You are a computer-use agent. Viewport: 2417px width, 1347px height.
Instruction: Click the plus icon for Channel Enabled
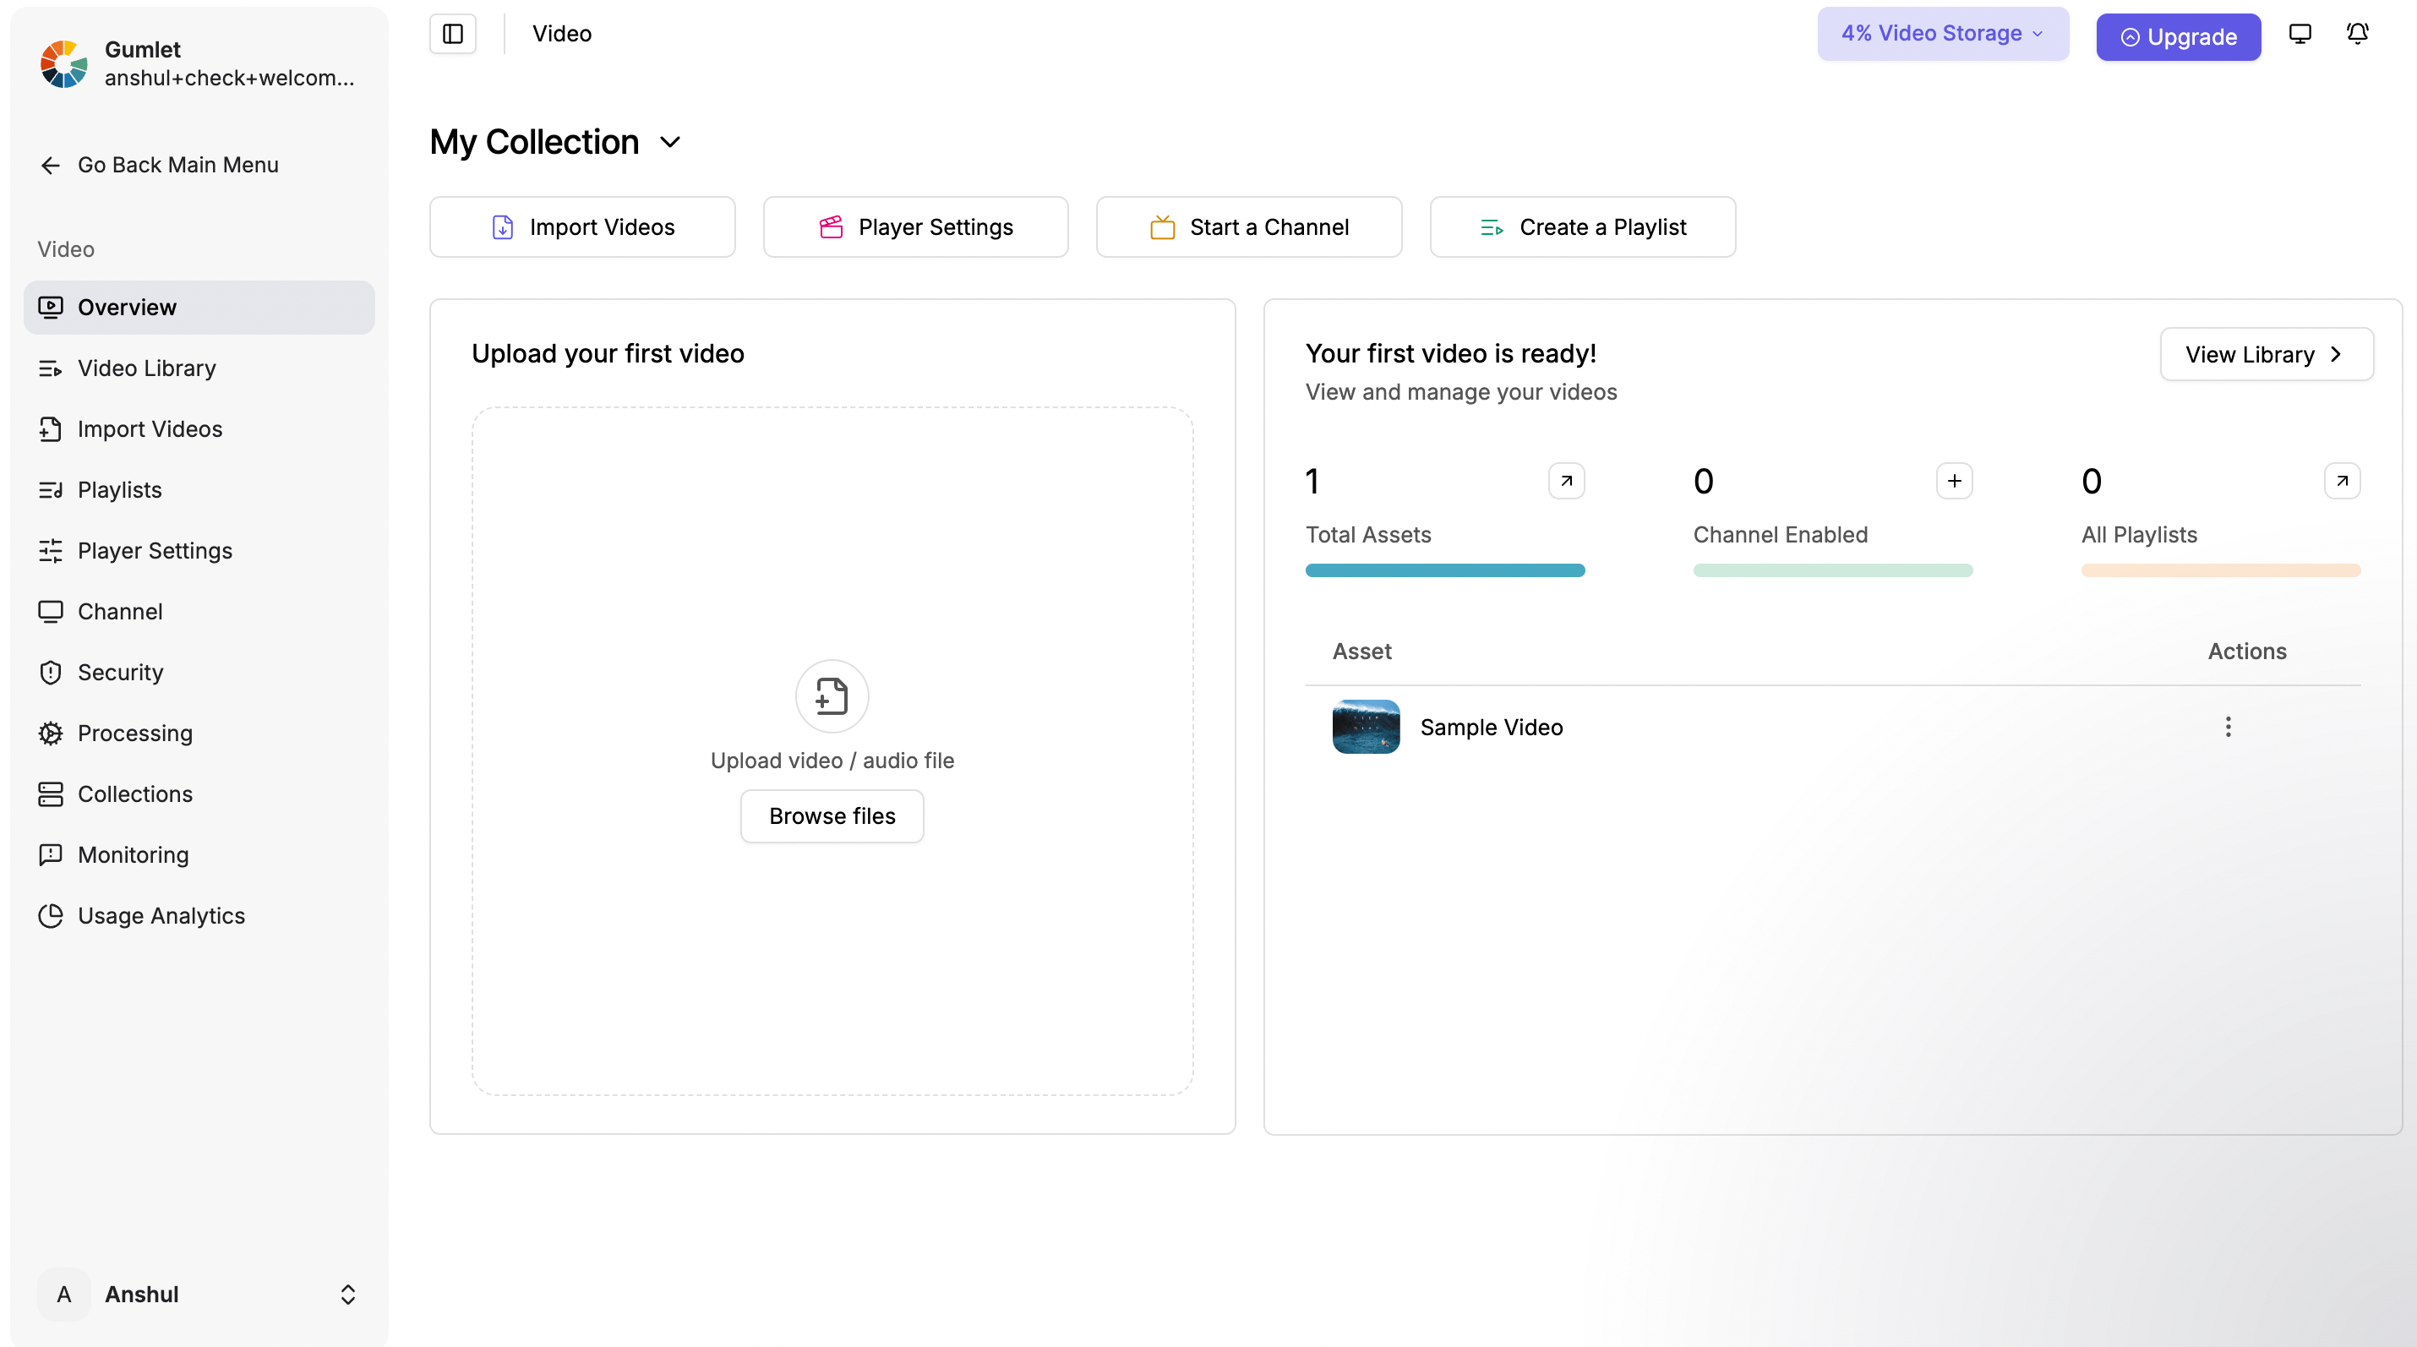1955,481
